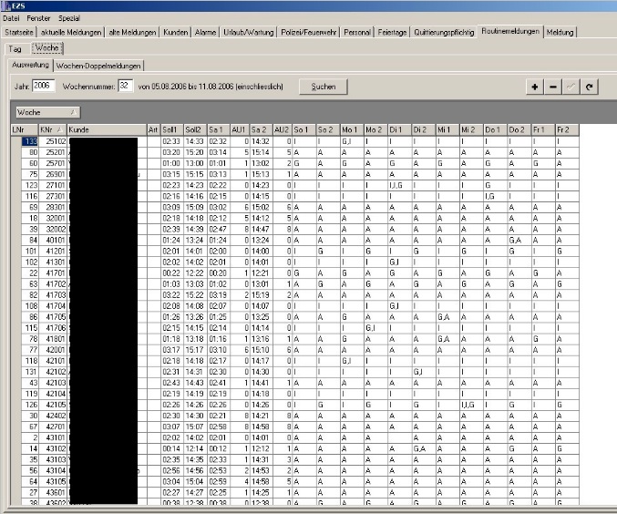
Task: Click the Suchen button
Action: click(x=324, y=87)
